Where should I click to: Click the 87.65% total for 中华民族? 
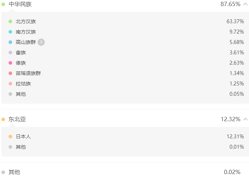pos(230,4)
